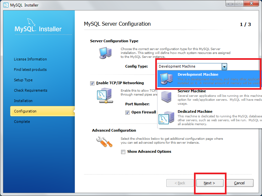262x196 pixels.
Task: Select Server Machine from the dropdown list
Action: pos(210,97)
